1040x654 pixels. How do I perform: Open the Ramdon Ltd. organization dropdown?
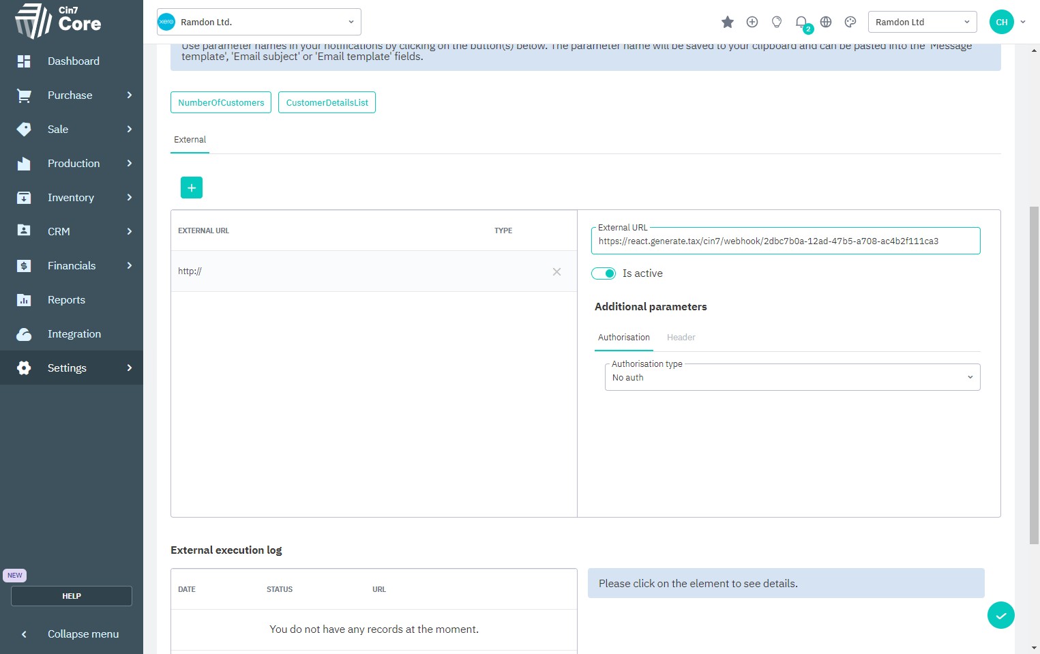pyautogui.click(x=259, y=22)
